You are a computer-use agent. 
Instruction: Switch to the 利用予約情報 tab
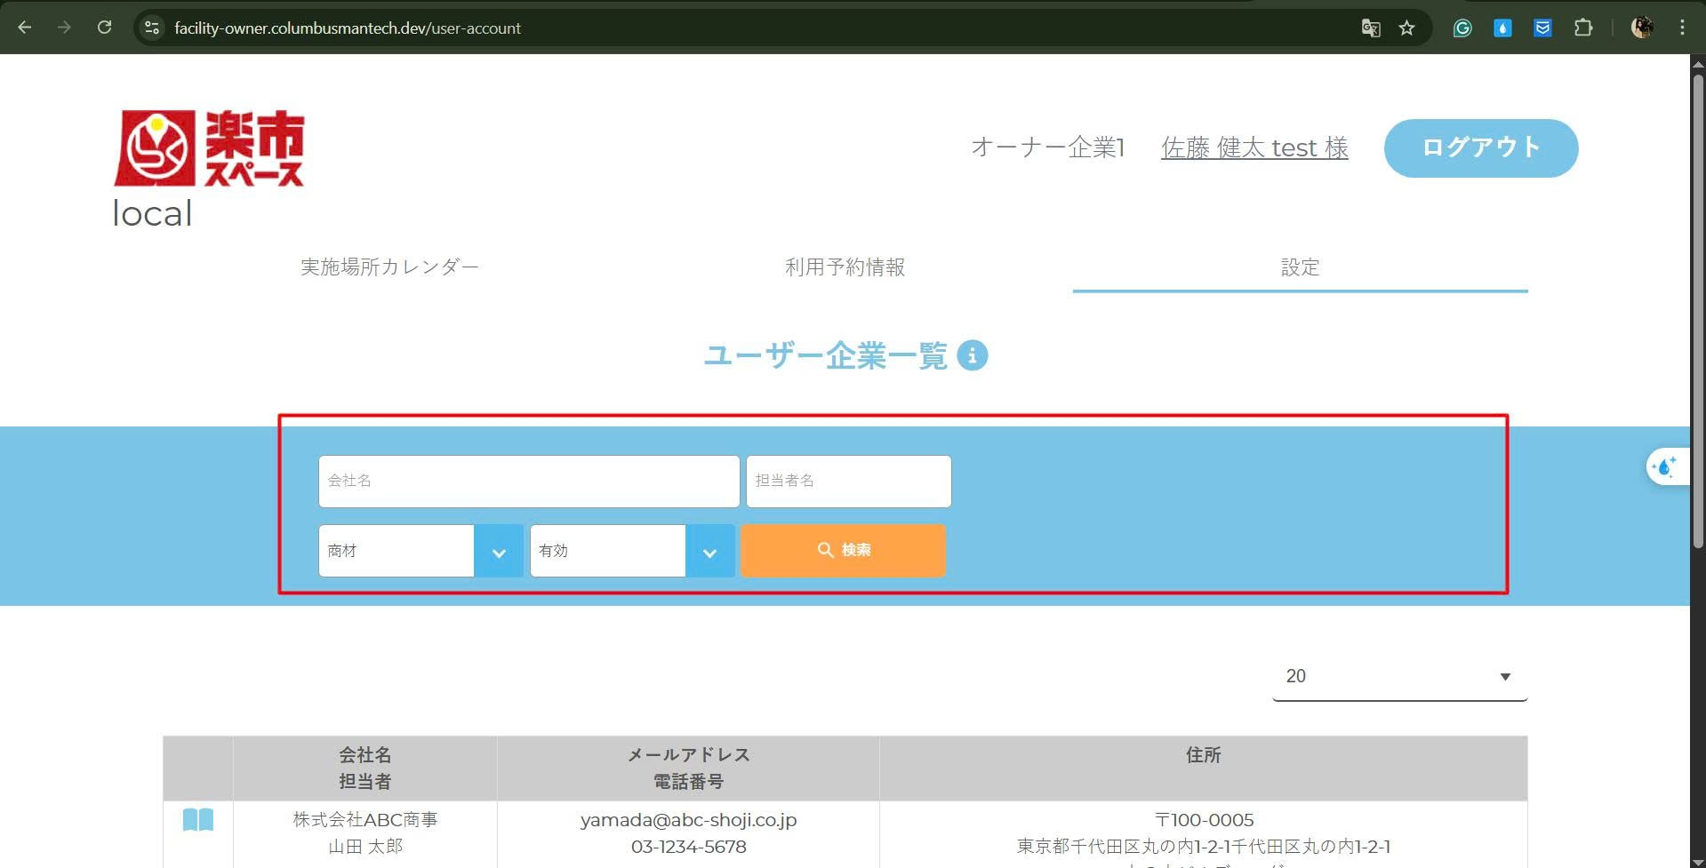(x=845, y=267)
